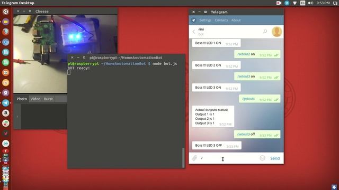Search within the rini chat
The height and width of the screenshot is (190, 339).
tap(265, 32)
